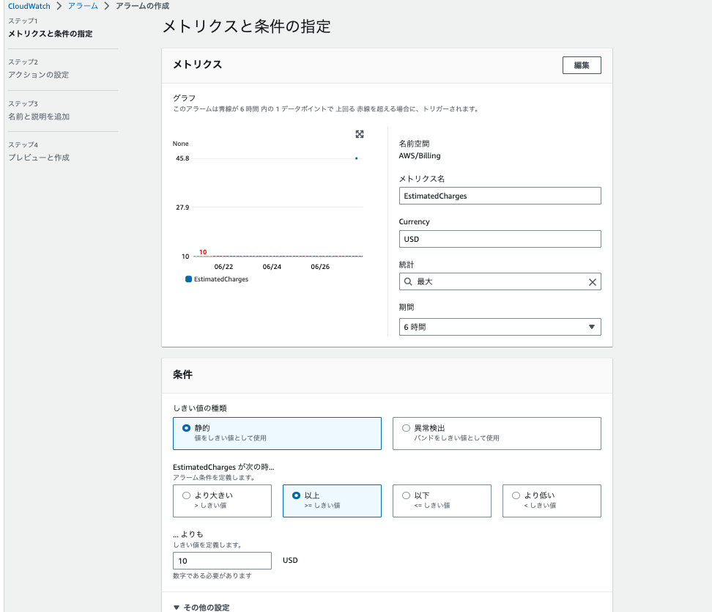712x612 pixels.
Task: Clear the 統計 field using the X icon
Action: [x=593, y=281]
